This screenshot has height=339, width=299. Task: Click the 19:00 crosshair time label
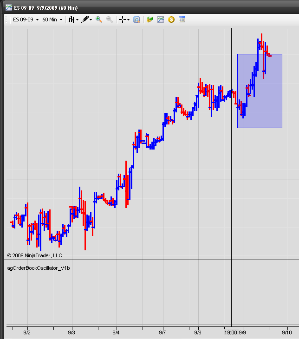pos(231,332)
